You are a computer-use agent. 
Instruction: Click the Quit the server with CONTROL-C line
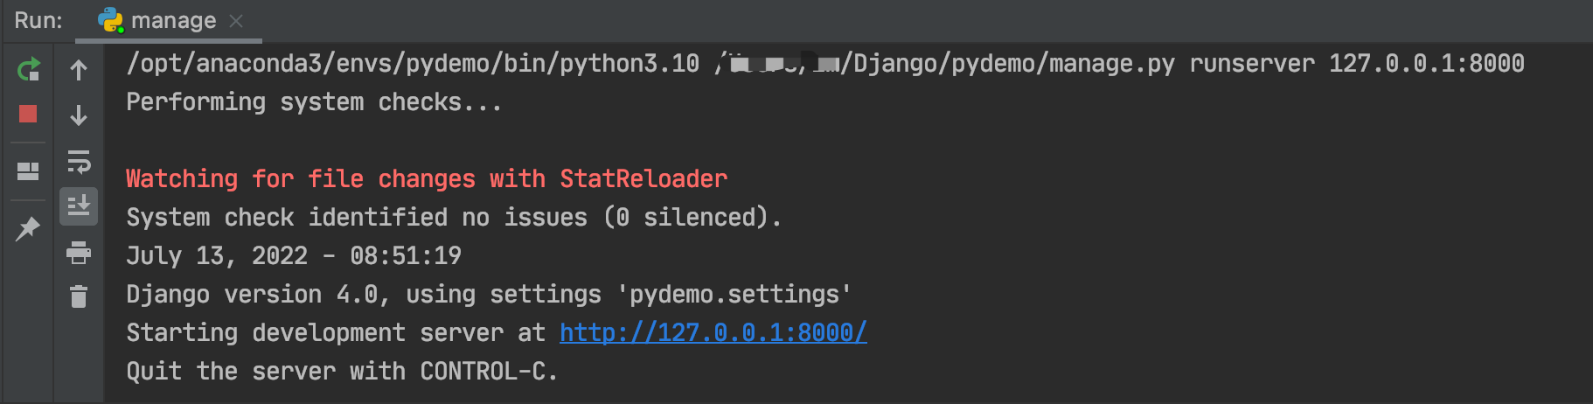(342, 372)
